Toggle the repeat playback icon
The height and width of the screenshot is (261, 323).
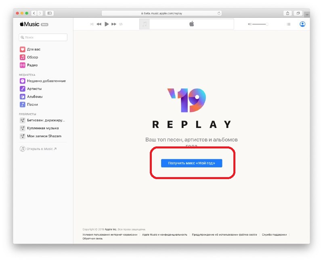tap(121, 24)
